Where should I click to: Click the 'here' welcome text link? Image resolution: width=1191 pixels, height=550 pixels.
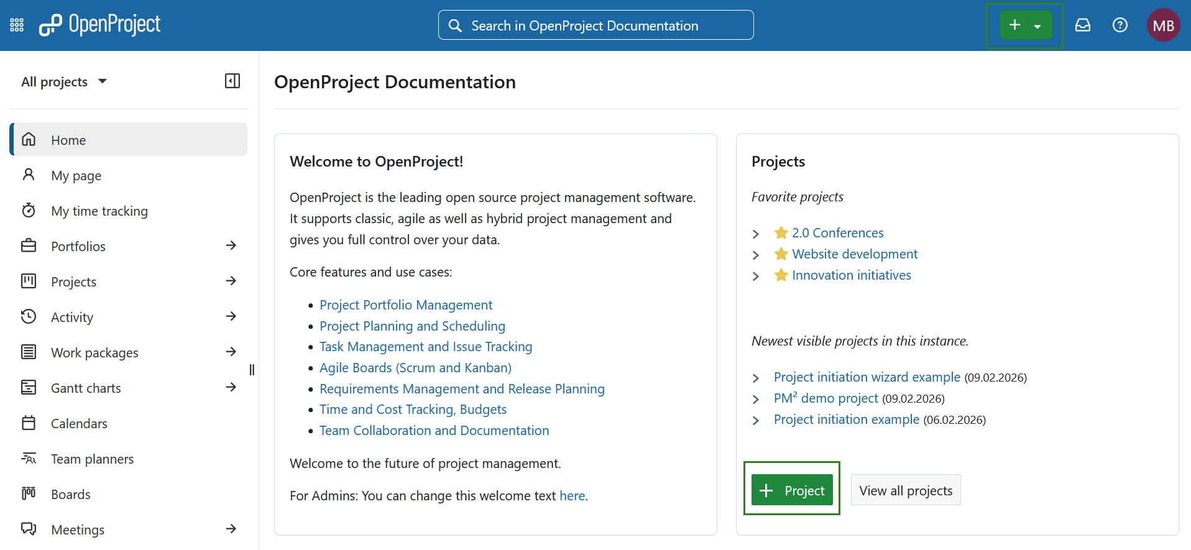click(x=572, y=495)
